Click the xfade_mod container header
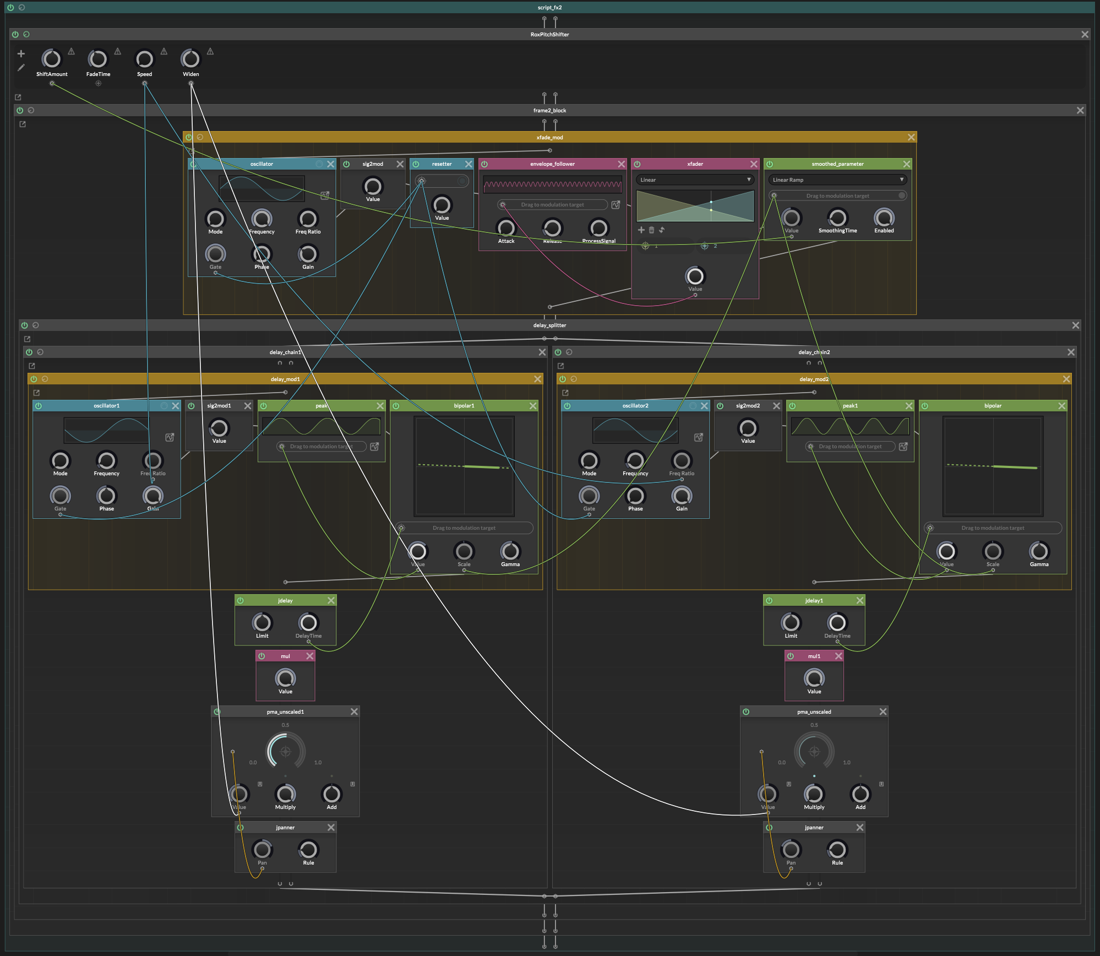 tap(549, 138)
